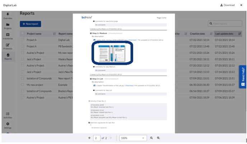Click last update date 07/22/2021 13:48
The image size is (247, 144).
[x=225, y=46]
